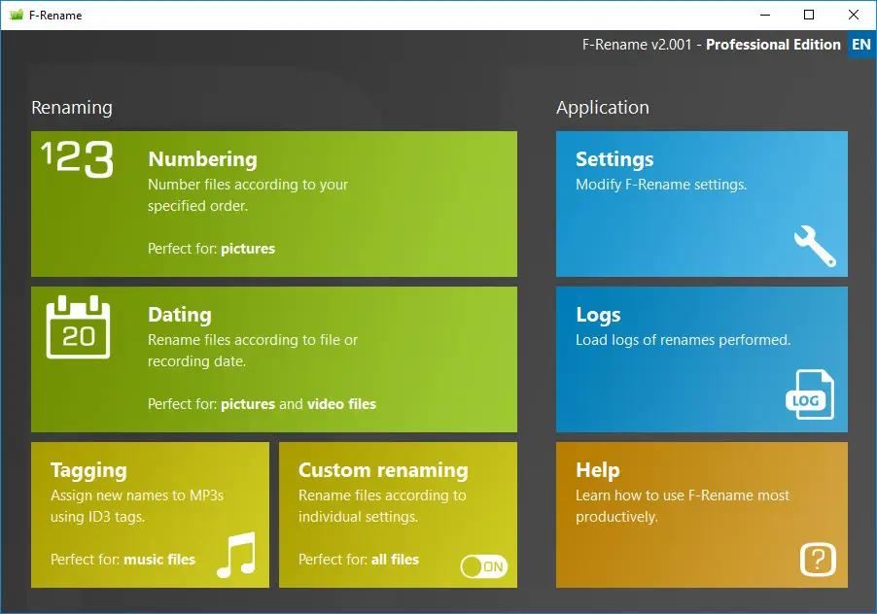This screenshot has height=614, width=877.
Task: Minimize the F-Rename window
Action: point(764,15)
